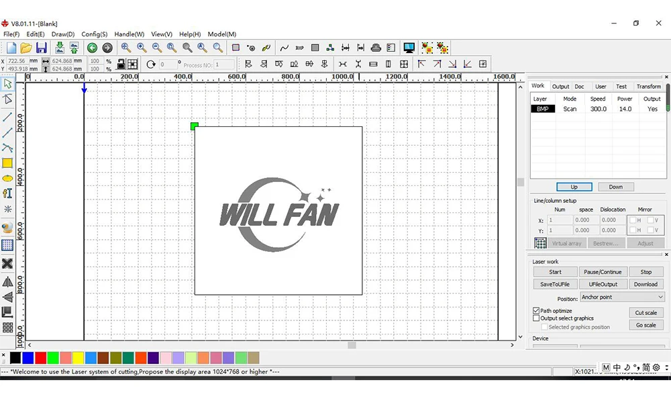Screen dimensions: 671x403
Task: Undo with the green back arrow
Action: click(92, 48)
